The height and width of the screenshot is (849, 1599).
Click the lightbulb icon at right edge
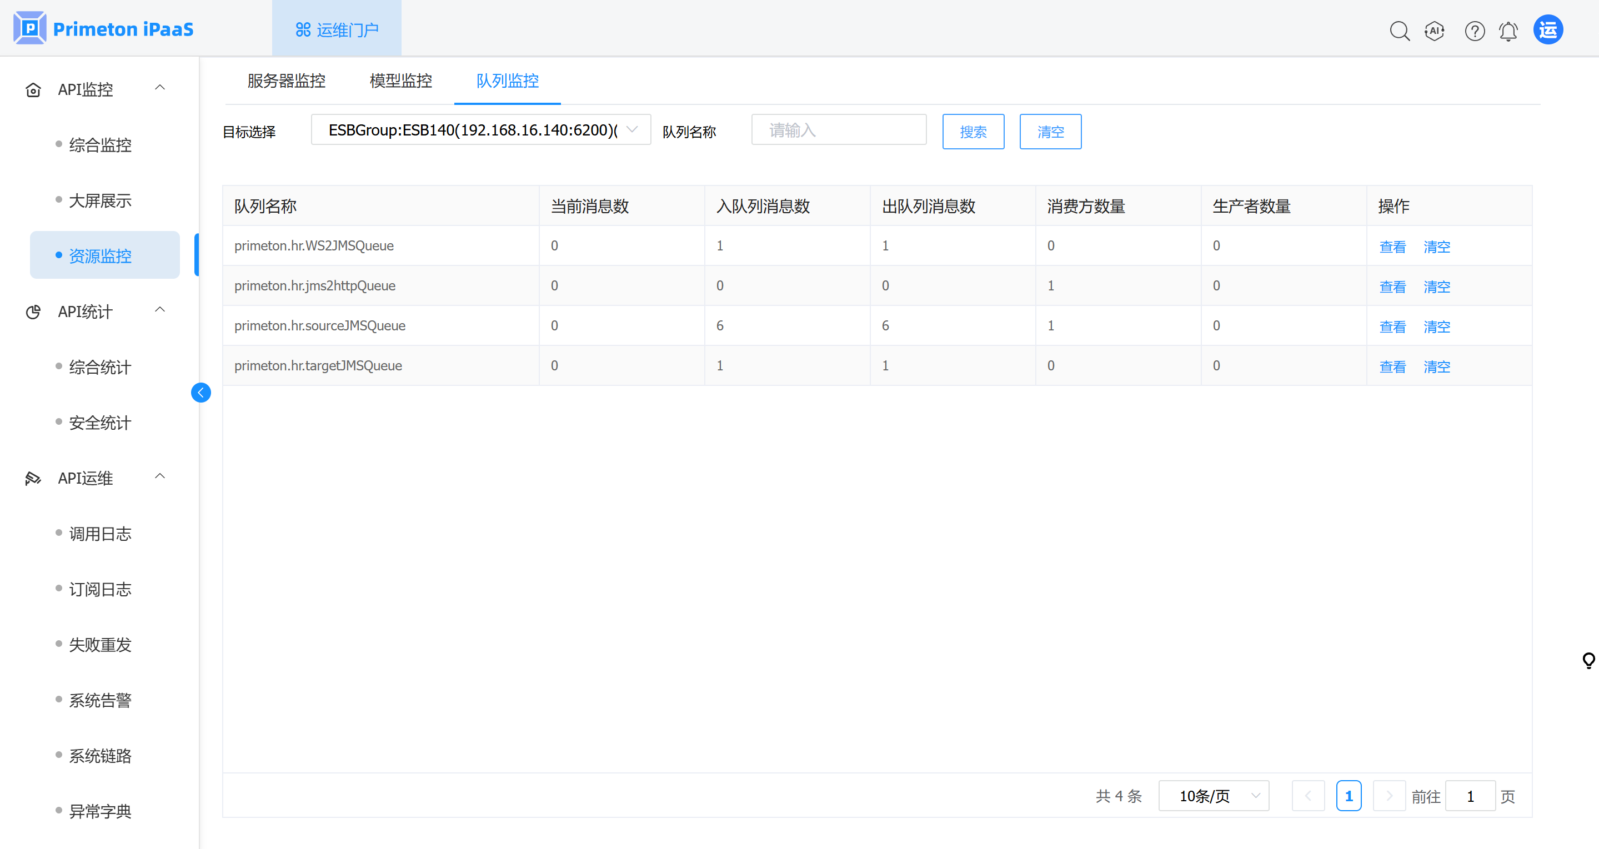[x=1588, y=660]
